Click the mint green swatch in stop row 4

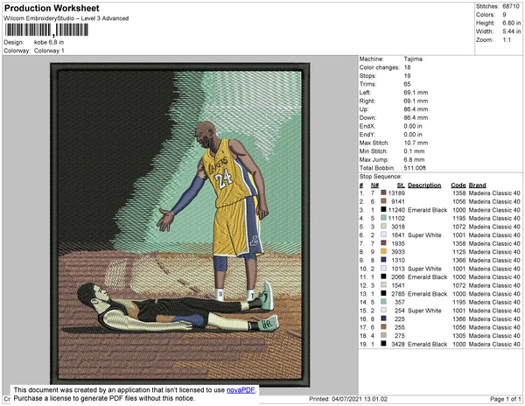tap(384, 218)
